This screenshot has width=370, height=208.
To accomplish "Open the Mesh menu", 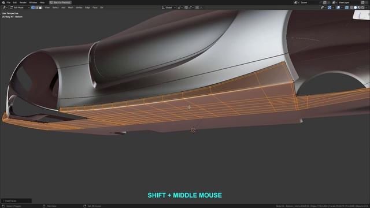I will coord(71,8).
